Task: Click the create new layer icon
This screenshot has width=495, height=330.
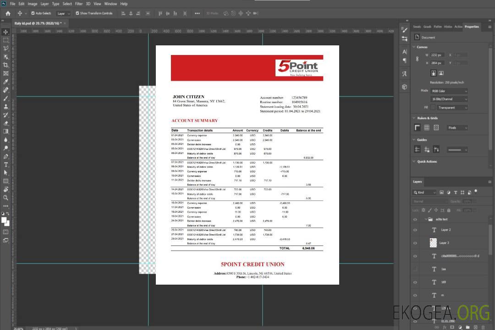Action: pos(476,327)
